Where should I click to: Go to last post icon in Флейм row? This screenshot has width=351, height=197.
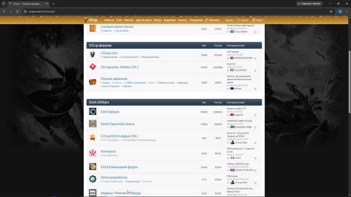point(255,70)
